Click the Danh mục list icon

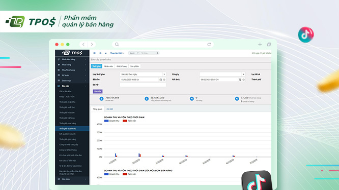point(59,81)
